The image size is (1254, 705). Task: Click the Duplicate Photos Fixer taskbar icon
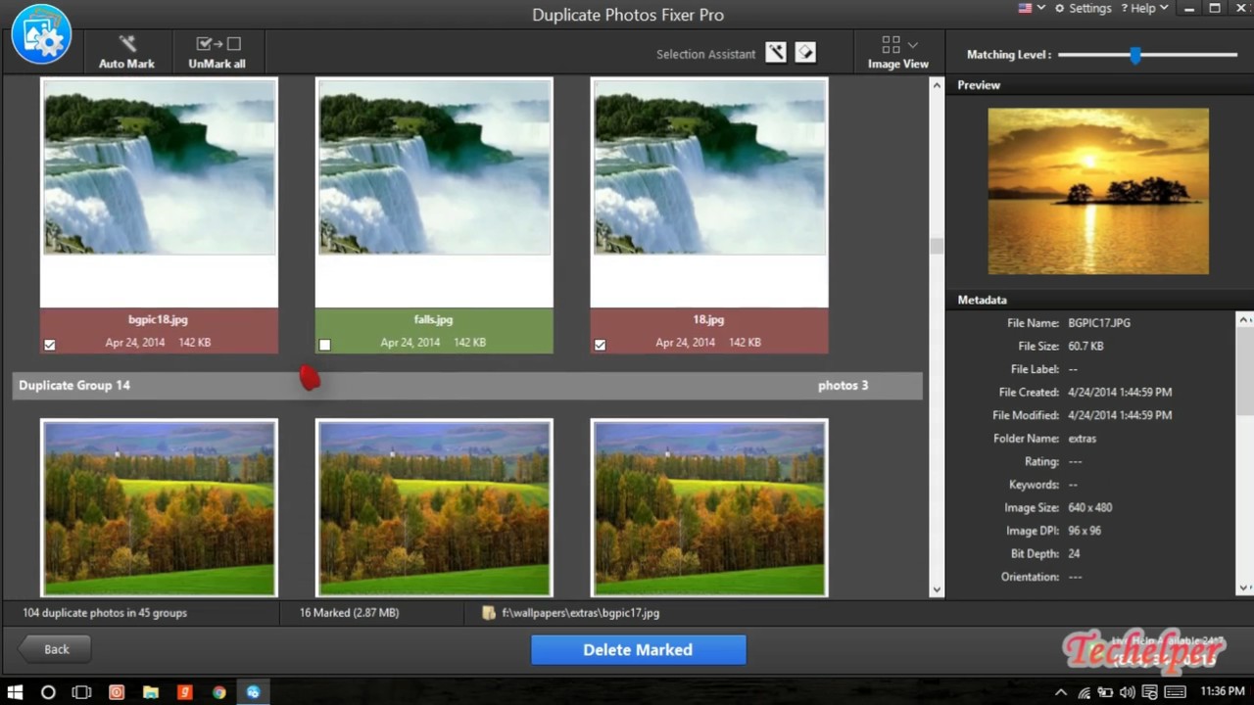tap(253, 692)
